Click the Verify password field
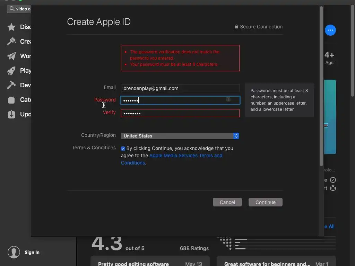Viewport: 355px width, 266px height. 180,113
